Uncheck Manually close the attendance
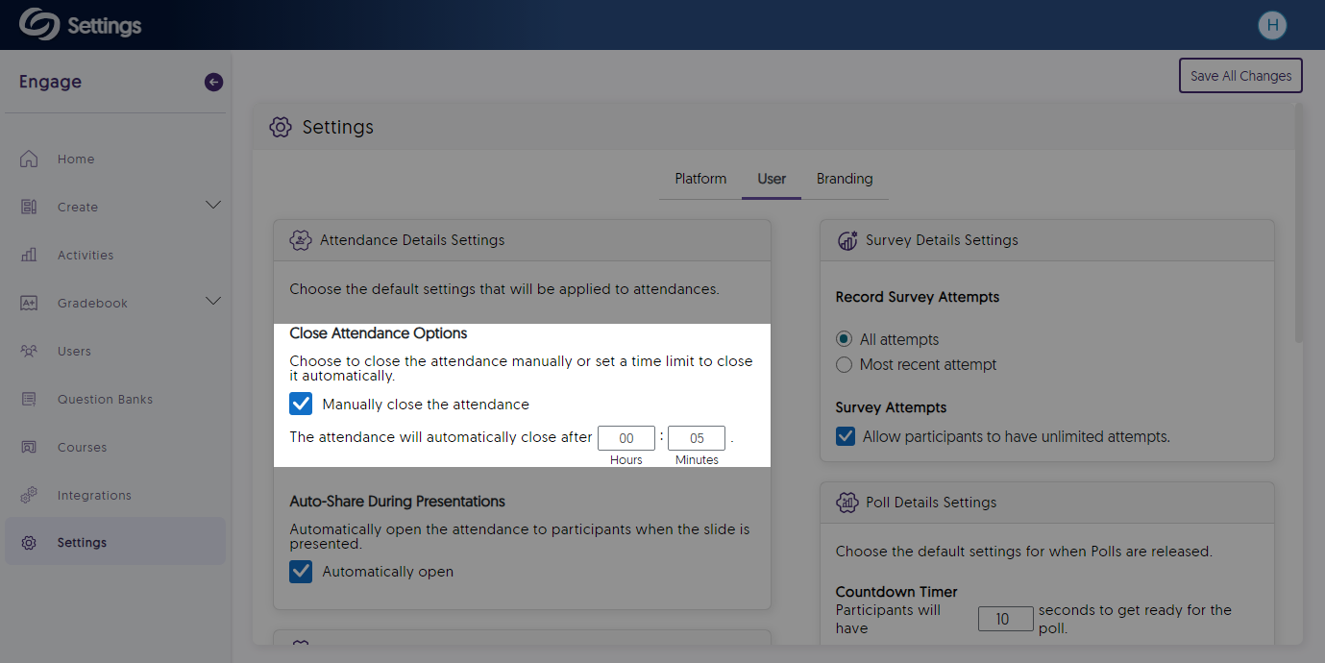 pos(302,405)
